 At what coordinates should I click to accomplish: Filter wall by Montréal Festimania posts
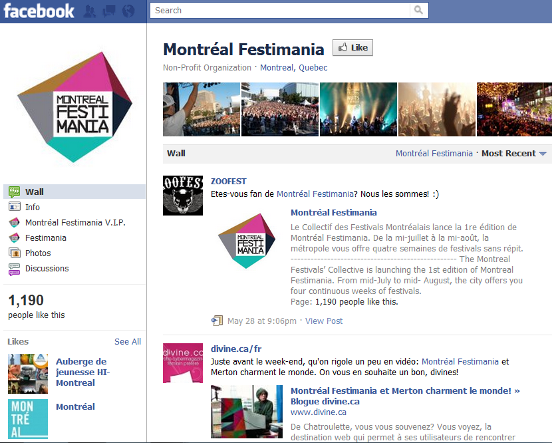pyautogui.click(x=434, y=154)
